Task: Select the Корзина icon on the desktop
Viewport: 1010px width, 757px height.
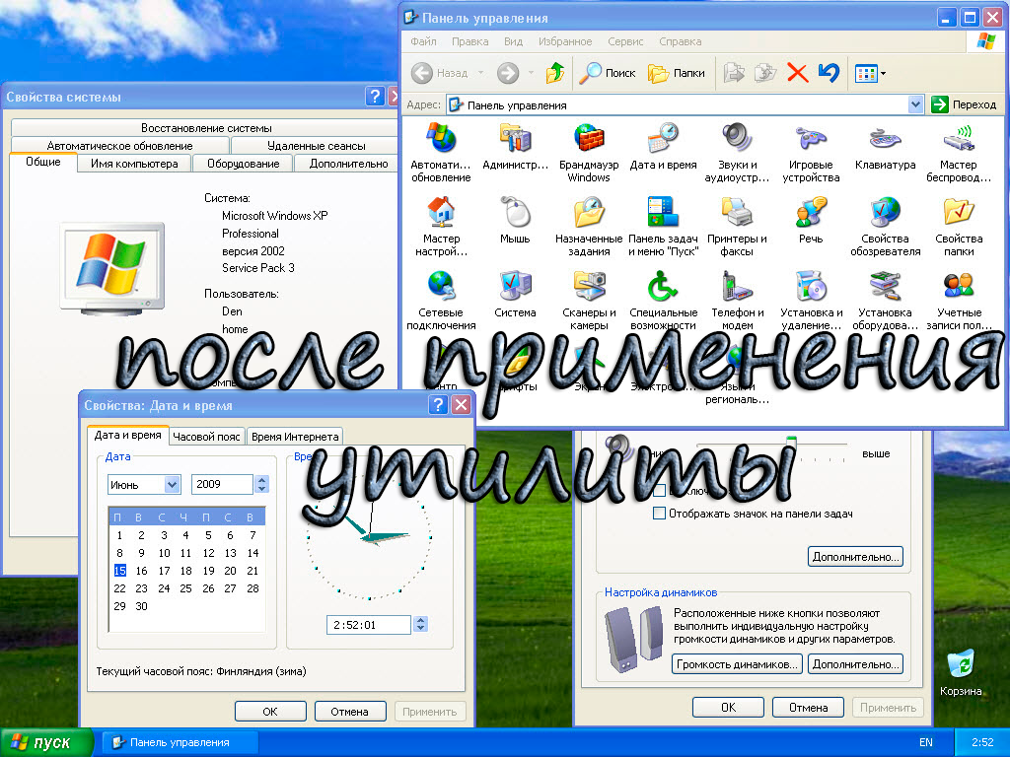Action: click(961, 673)
